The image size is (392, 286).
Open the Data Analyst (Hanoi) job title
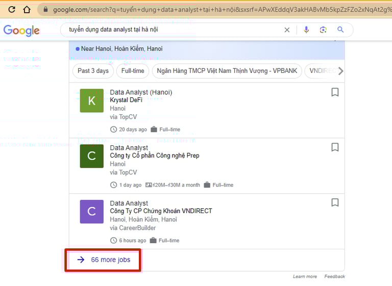(141, 92)
